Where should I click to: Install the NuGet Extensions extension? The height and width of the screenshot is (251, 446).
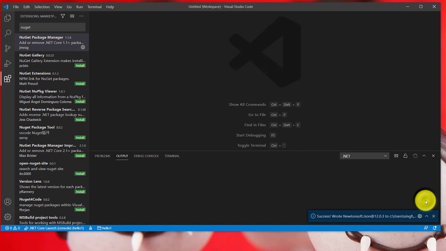coord(80,84)
